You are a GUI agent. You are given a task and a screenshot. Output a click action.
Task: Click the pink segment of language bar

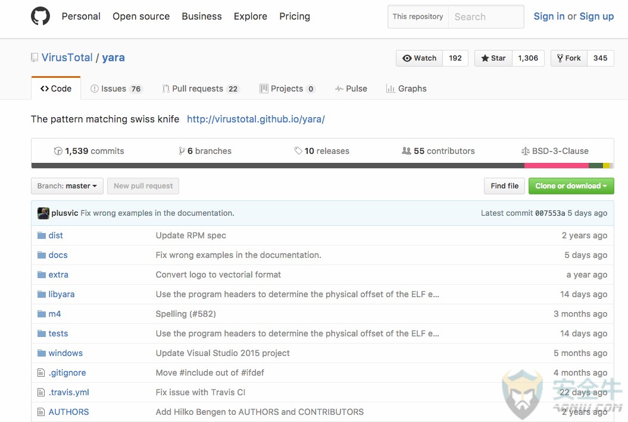(557, 166)
